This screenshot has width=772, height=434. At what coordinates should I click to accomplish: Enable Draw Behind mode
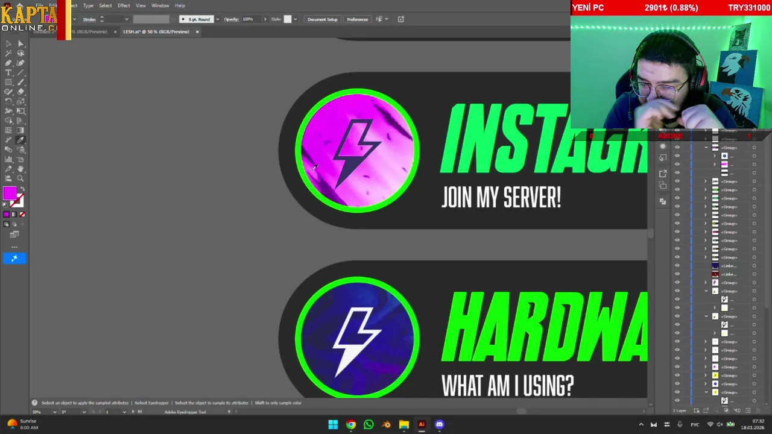(14, 224)
